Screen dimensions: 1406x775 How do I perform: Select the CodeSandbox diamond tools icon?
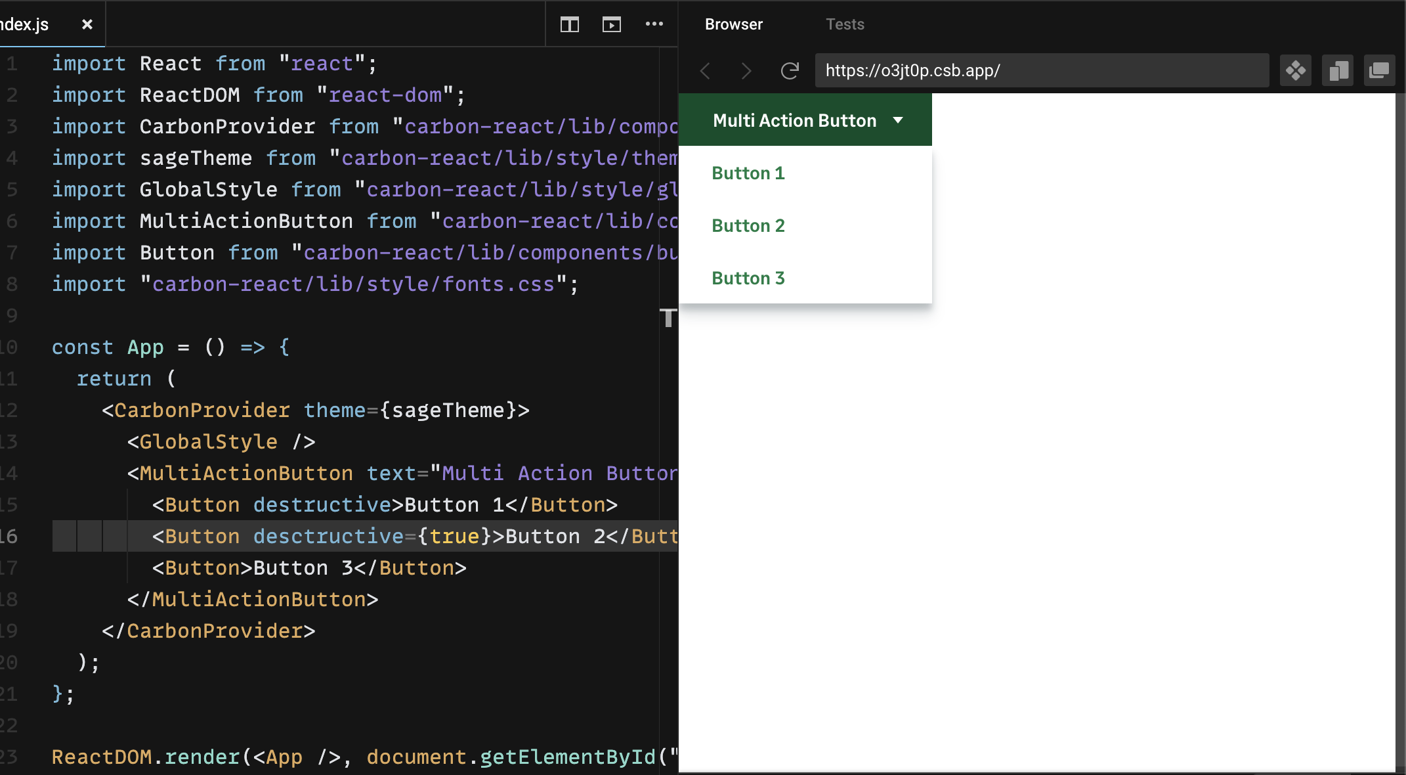1295,70
